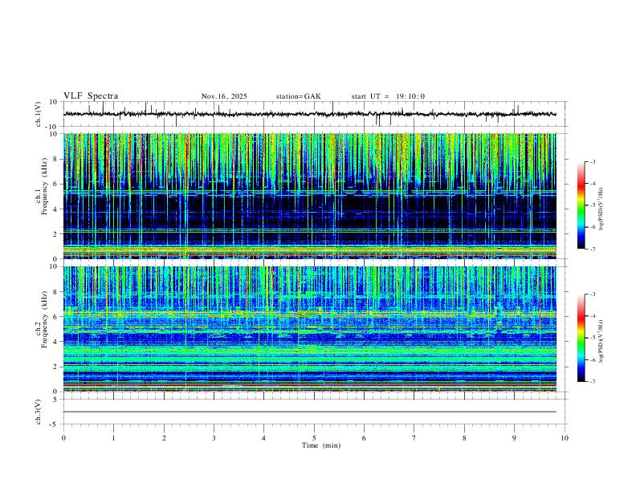Click the 'Time (min)' axis label
The image size is (636, 491).
coord(321,445)
